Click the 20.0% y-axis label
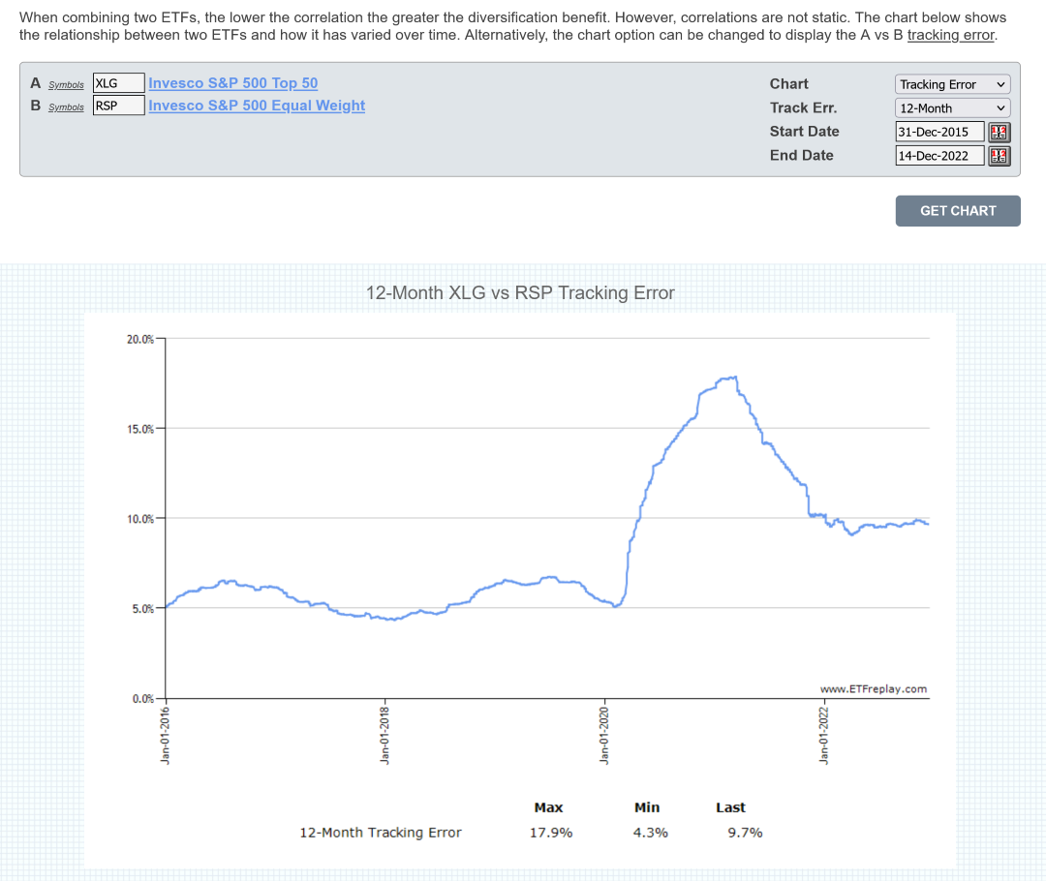Viewport: 1046px width, 881px height. (x=140, y=340)
